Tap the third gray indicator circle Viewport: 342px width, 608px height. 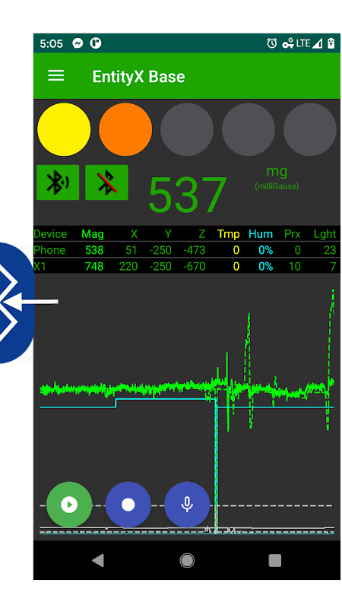[x=187, y=129]
